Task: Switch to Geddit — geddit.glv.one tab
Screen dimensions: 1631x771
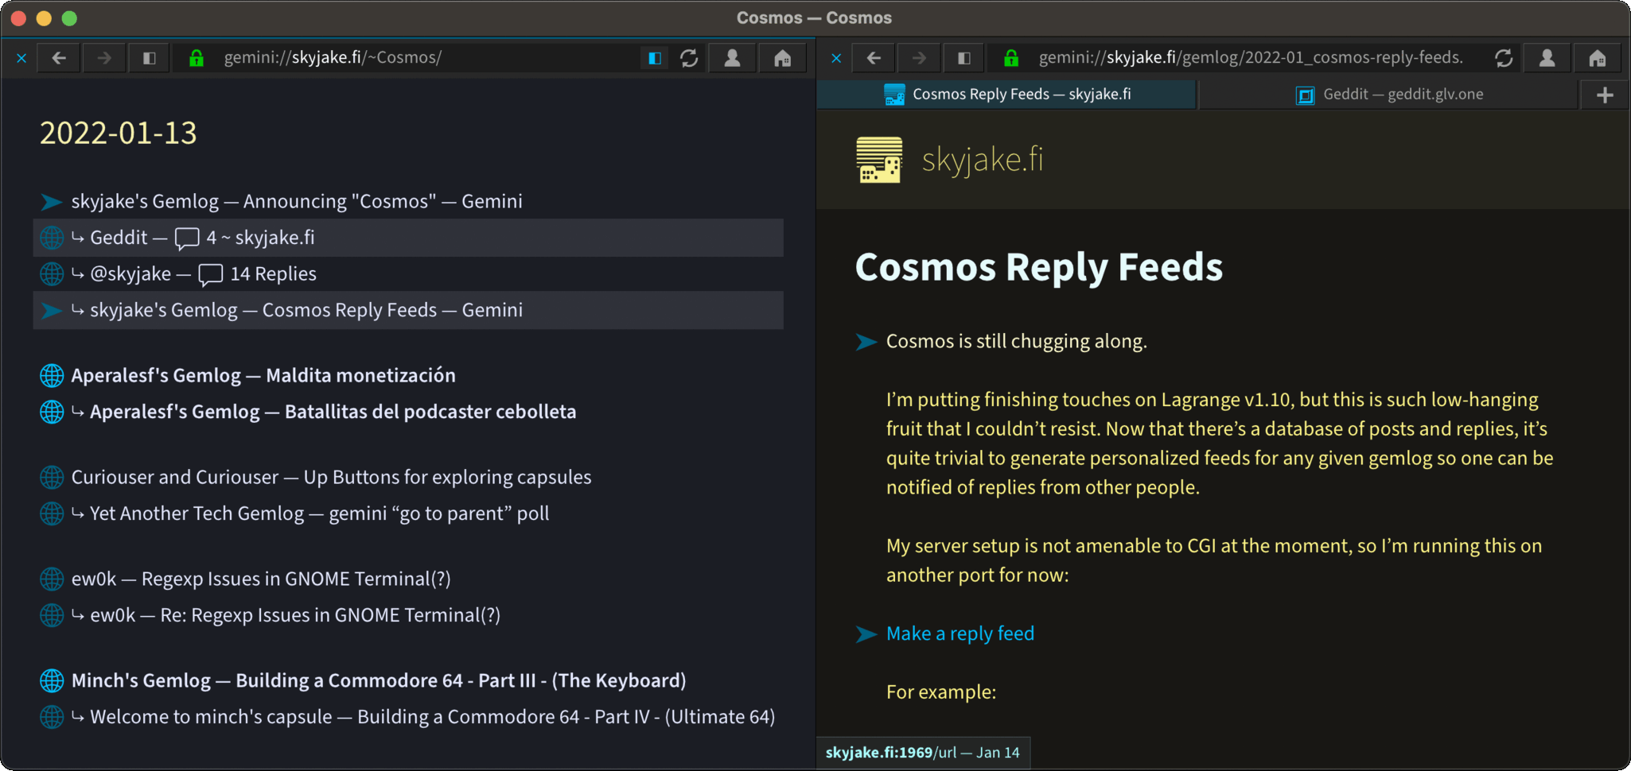Action: click(1389, 95)
